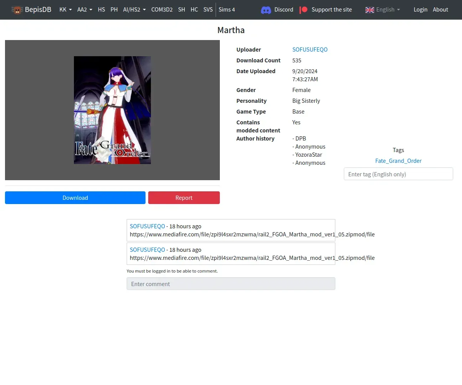Screen dimensions: 462x385
Task: Click the first comment's mediafire URL text
Action: click(252, 234)
